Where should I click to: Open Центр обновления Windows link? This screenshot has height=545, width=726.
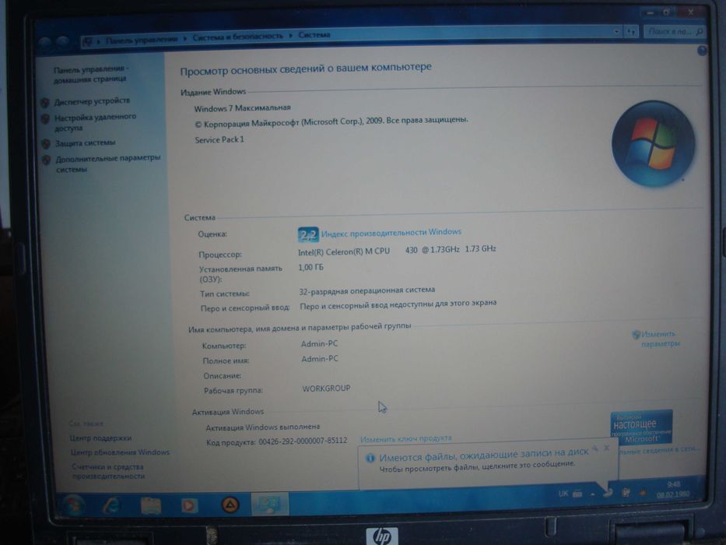120,452
